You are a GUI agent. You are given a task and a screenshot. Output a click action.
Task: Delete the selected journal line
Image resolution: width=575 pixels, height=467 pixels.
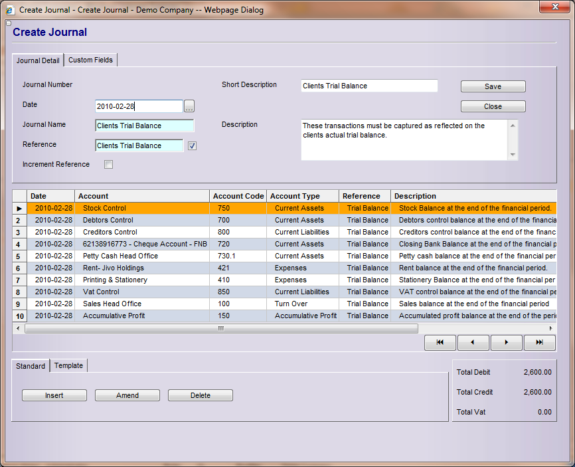click(x=201, y=395)
